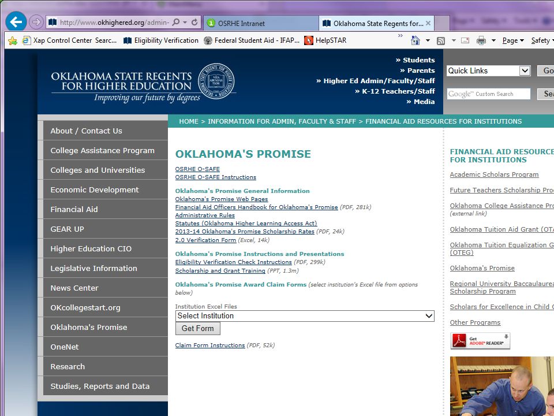Click the RSS feeds icon
The image size is (554, 416).
pyautogui.click(x=440, y=40)
